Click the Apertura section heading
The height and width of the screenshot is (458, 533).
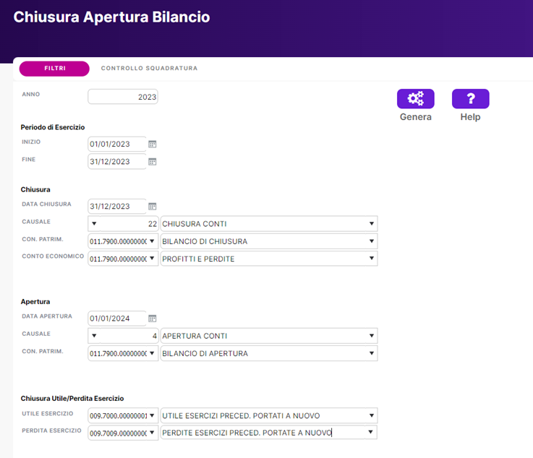[x=35, y=301]
